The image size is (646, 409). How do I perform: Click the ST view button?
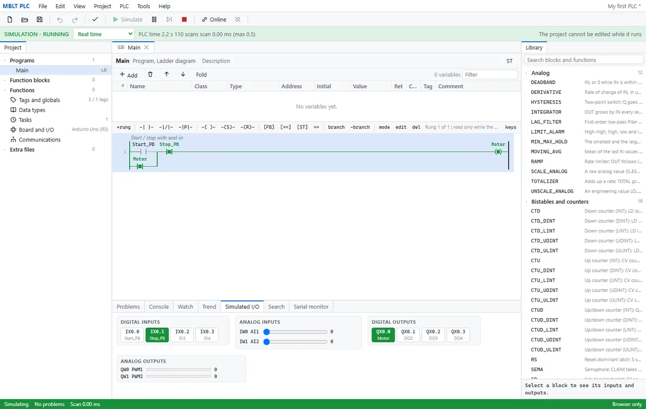coord(510,61)
